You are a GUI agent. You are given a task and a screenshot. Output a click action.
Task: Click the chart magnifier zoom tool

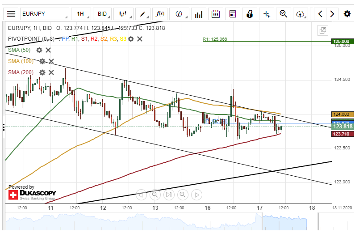[x=284, y=14]
